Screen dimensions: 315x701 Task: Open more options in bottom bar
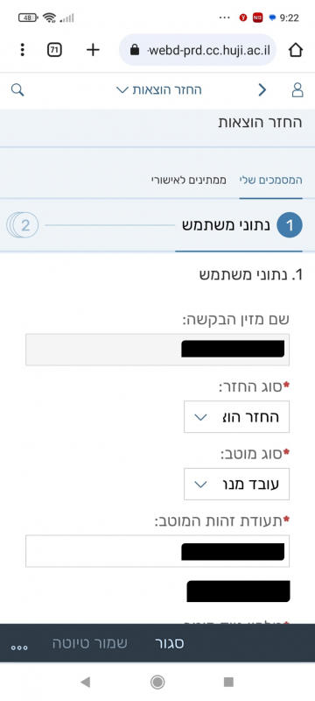[19, 648]
